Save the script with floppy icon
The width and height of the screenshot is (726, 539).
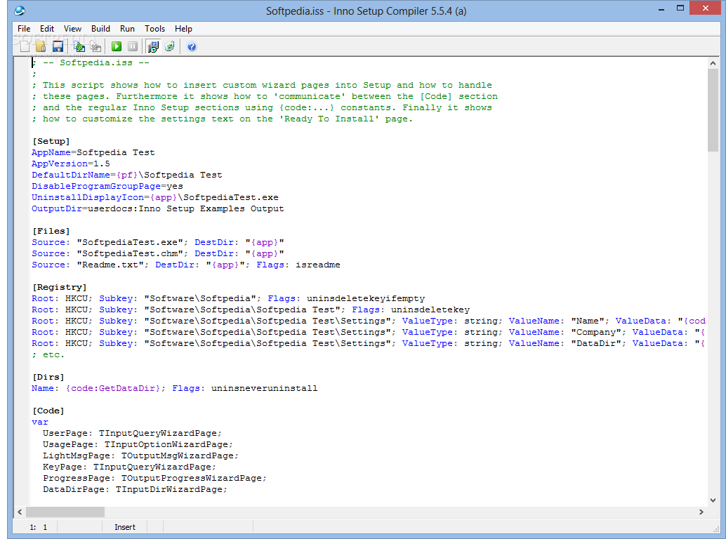(58, 46)
